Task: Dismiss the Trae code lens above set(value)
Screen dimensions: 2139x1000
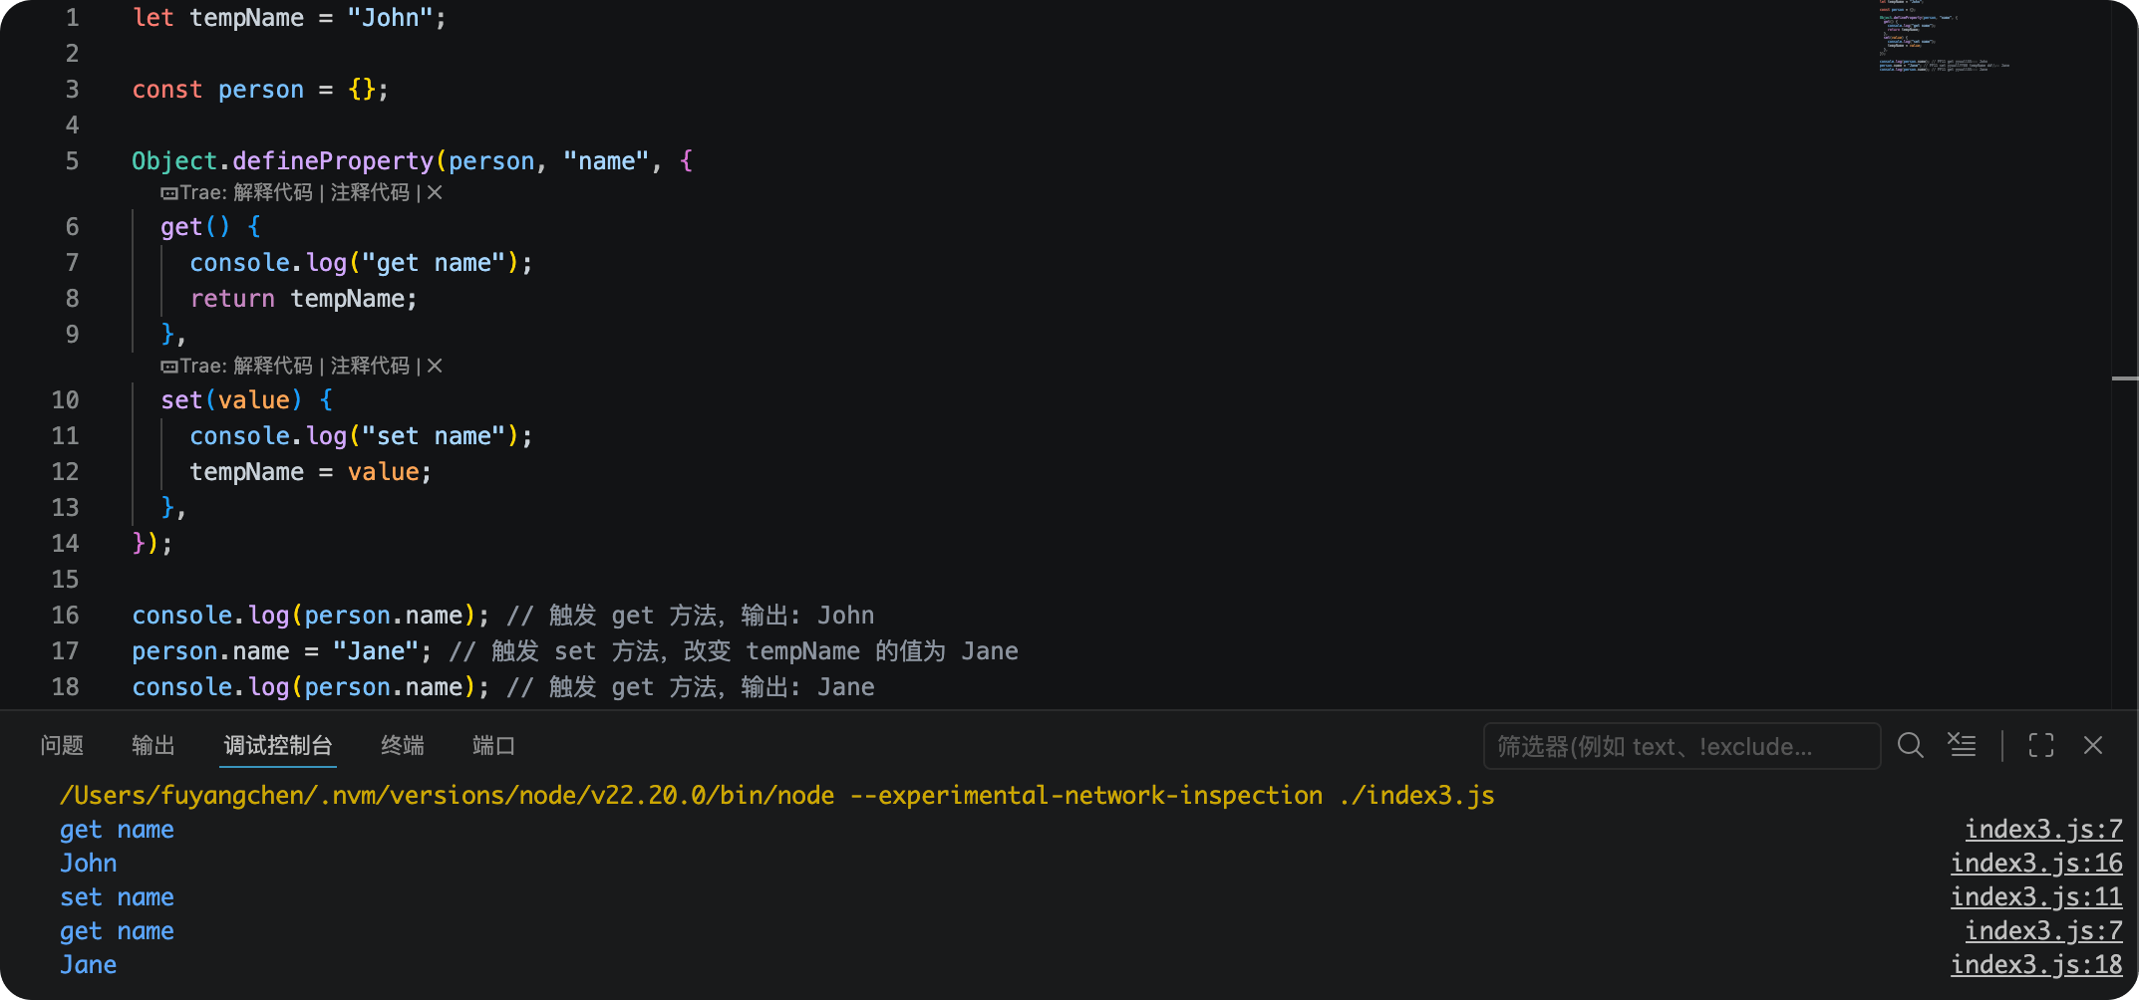Action: [435, 367]
